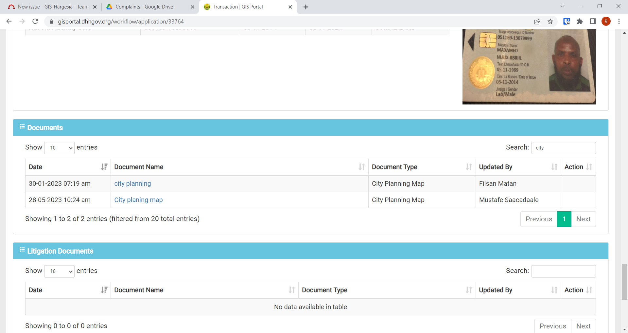Image resolution: width=628 pixels, height=333 pixels.
Task: Select Mustafe Saacadaale row's City Planning Map type
Action: (x=422, y=200)
